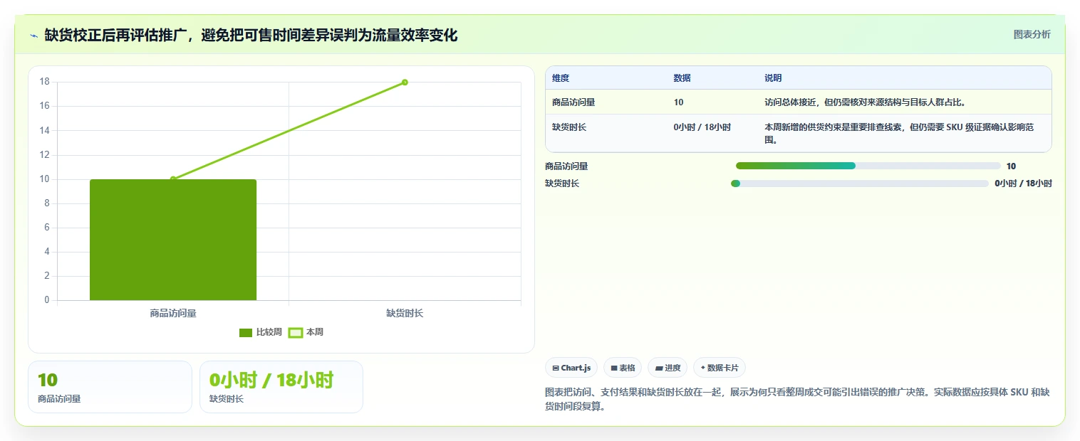This screenshot has width=1080, height=441.
Task: Click table cell '0小时 / 18小时'
Action: coord(702,127)
